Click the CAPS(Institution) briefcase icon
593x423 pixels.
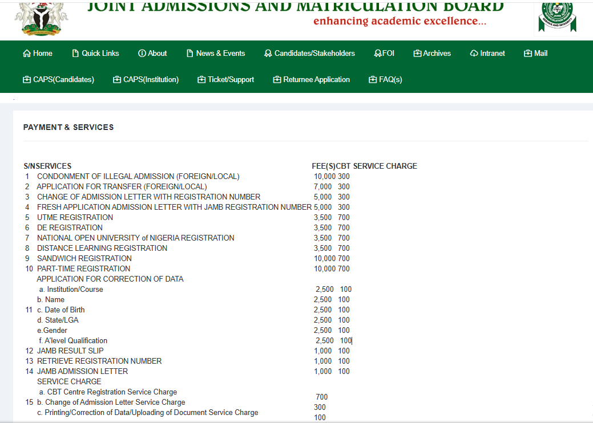click(x=117, y=80)
